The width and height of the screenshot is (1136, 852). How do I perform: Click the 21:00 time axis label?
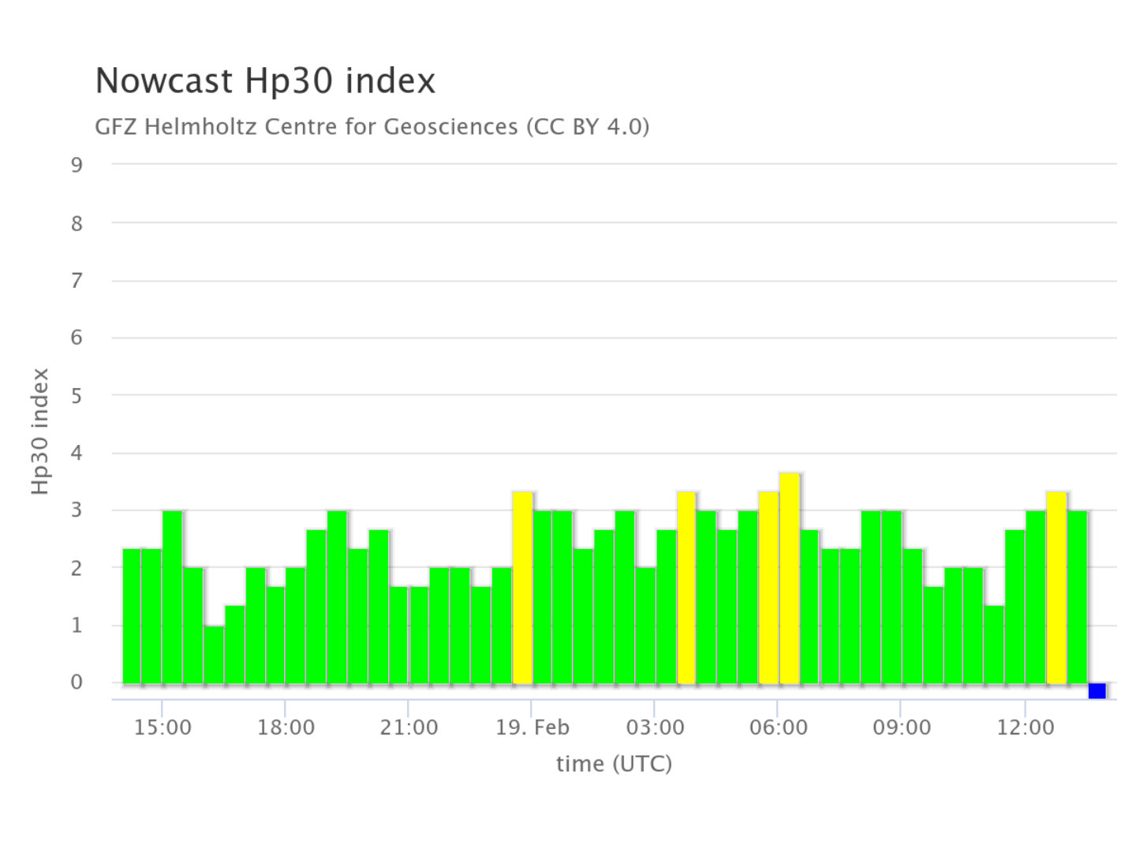(409, 727)
